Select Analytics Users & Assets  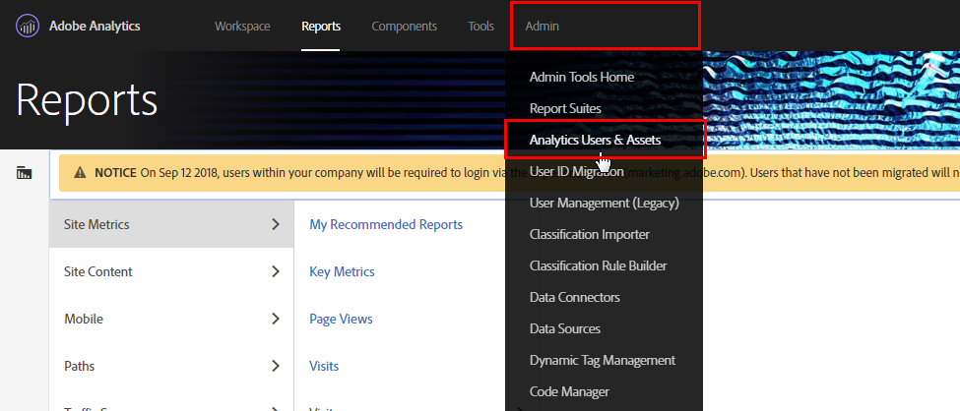click(x=595, y=140)
